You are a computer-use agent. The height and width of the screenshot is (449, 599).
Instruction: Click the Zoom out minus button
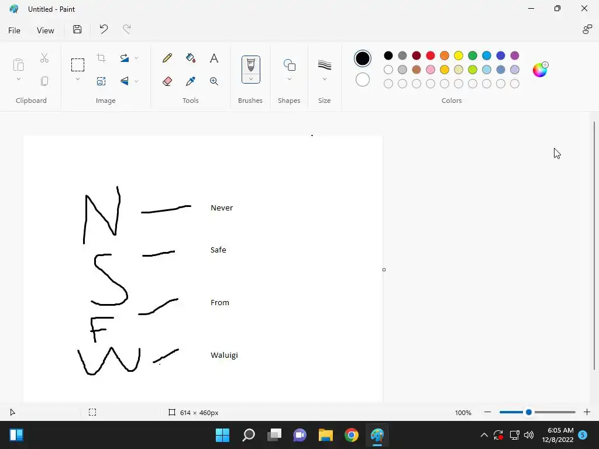[487, 412]
